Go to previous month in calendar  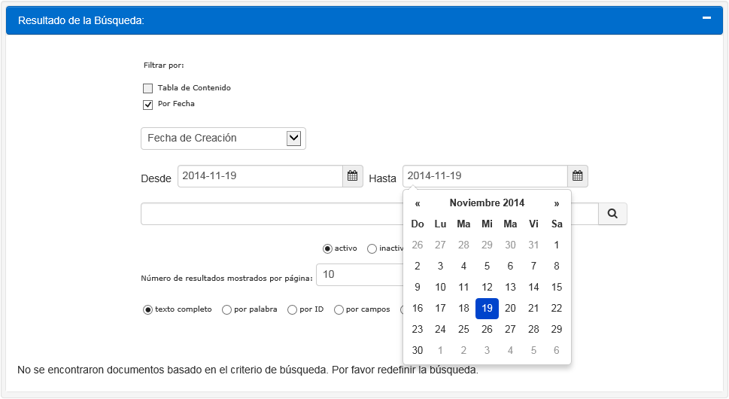(418, 203)
